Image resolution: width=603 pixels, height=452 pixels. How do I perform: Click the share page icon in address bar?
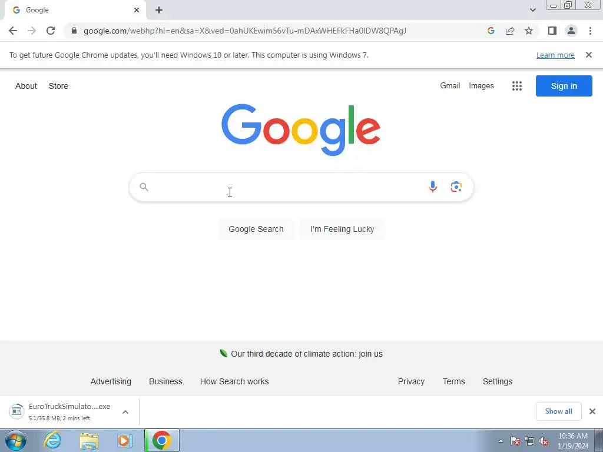[510, 31]
